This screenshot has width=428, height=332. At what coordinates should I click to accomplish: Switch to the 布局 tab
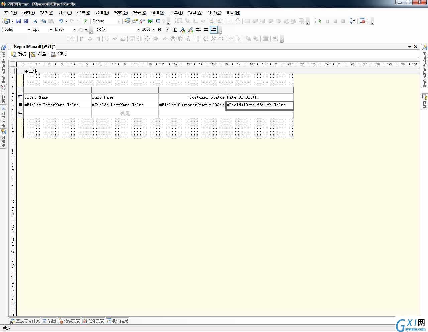[39, 54]
